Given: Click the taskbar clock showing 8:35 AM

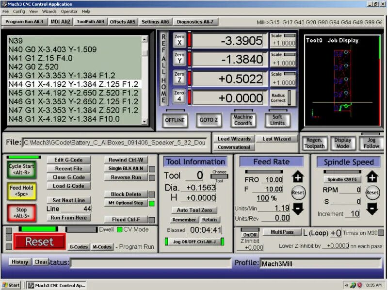Looking at the screenshot, I should pyautogui.click(x=373, y=285).
